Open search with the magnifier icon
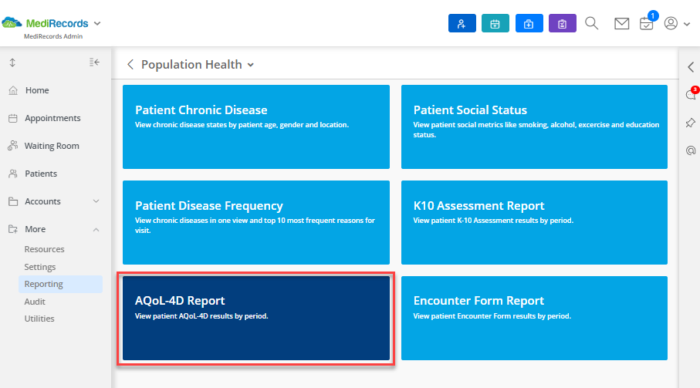This screenshot has height=388, width=700. pos(592,23)
